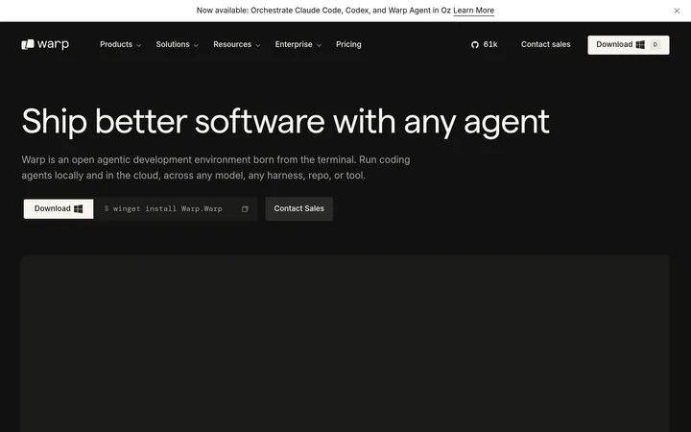Click the D shortcut key badge

pyautogui.click(x=655, y=44)
